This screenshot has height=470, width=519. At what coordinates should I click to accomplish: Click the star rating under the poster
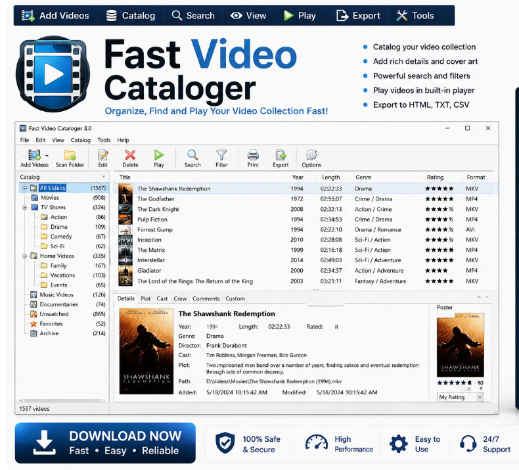tap(455, 383)
